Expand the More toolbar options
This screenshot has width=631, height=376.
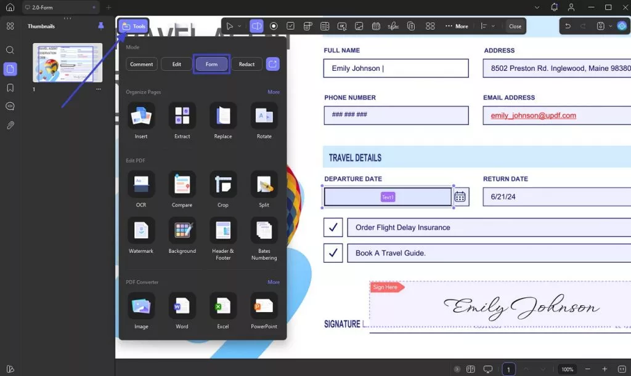pyautogui.click(x=457, y=26)
